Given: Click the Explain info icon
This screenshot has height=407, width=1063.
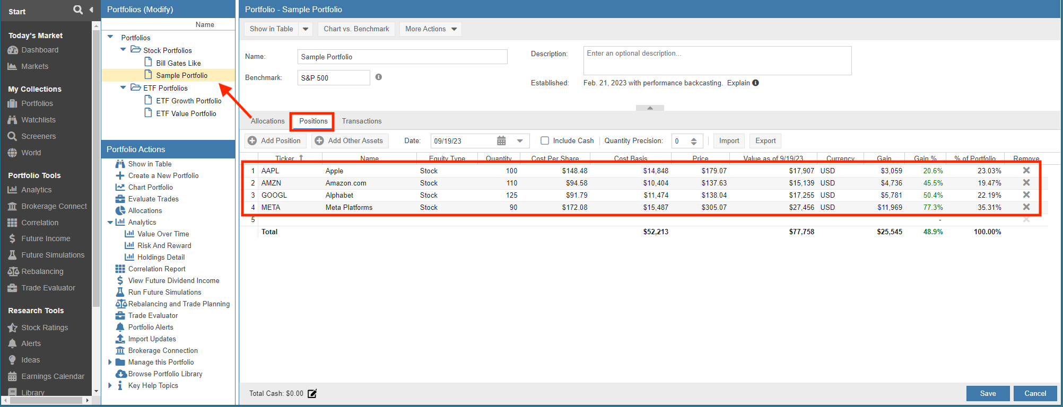Looking at the screenshot, I should coord(755,83).
